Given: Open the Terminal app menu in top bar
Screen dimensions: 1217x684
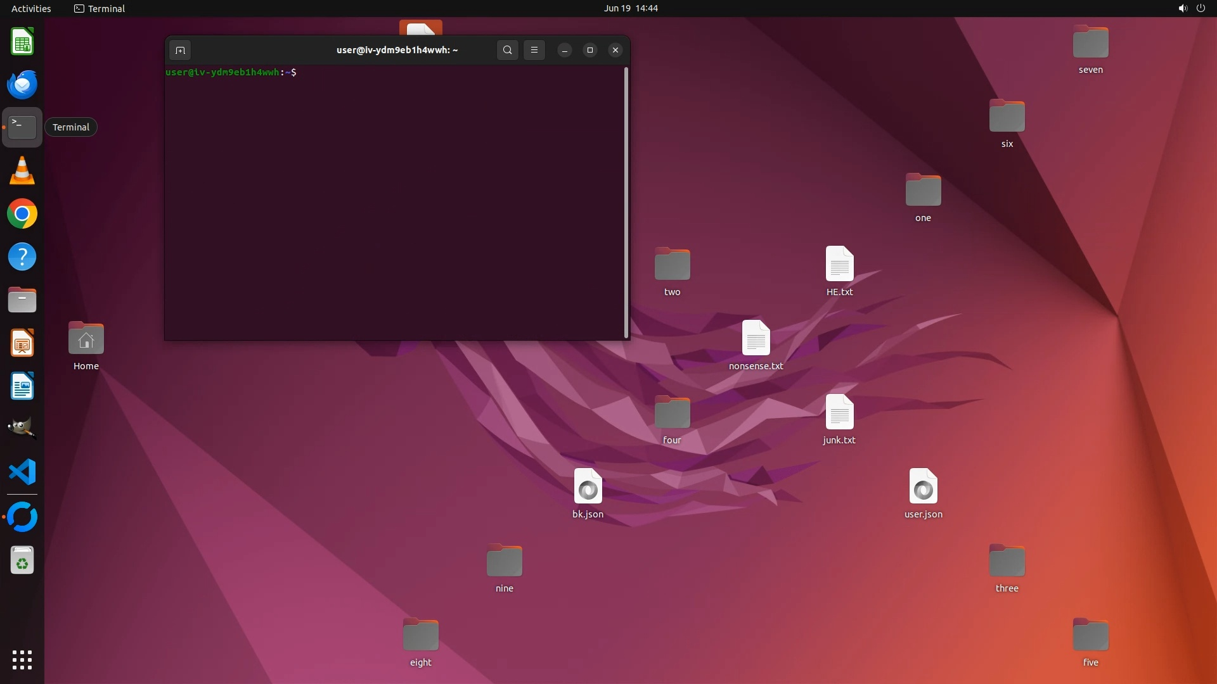Looking at the screenshot, I should (x=100, y=8).
